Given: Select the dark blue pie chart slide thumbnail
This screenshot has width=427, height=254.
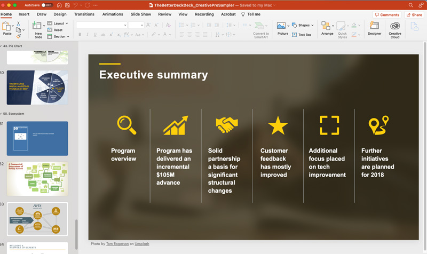Looking at the screenshot, I should coord(37,88).
